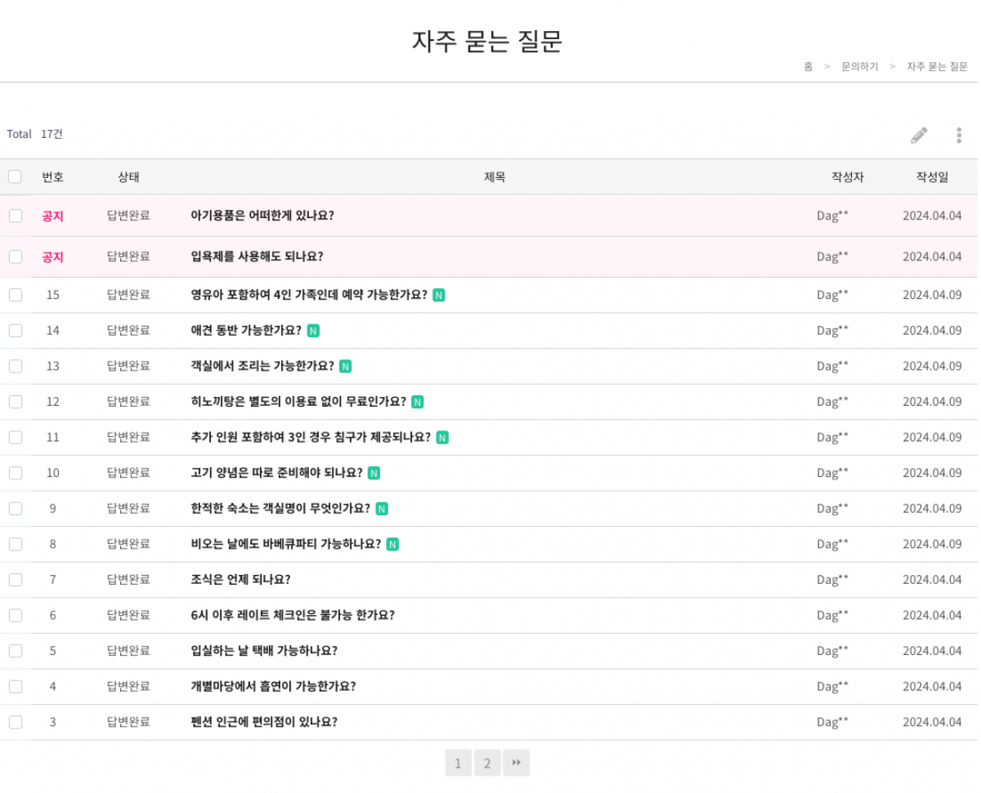The image size is (981, 793).
Task: Click the next pages double-arrow icon
Action: pyautogui.click(x=516, y=763)
